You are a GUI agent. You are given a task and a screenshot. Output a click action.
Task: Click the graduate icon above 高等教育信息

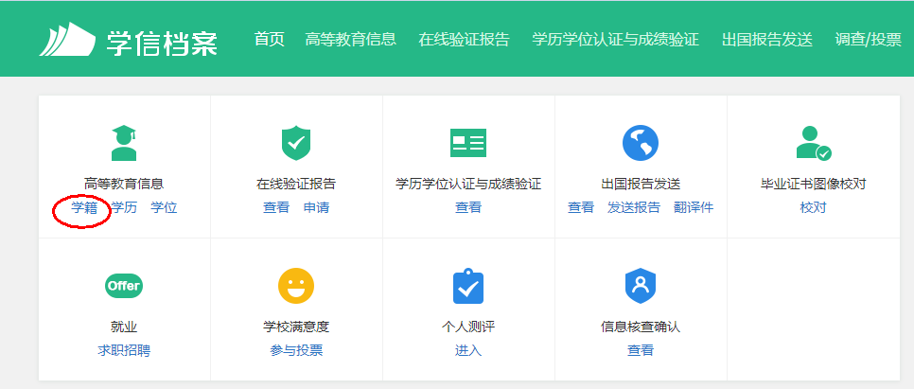click(124, 143)
